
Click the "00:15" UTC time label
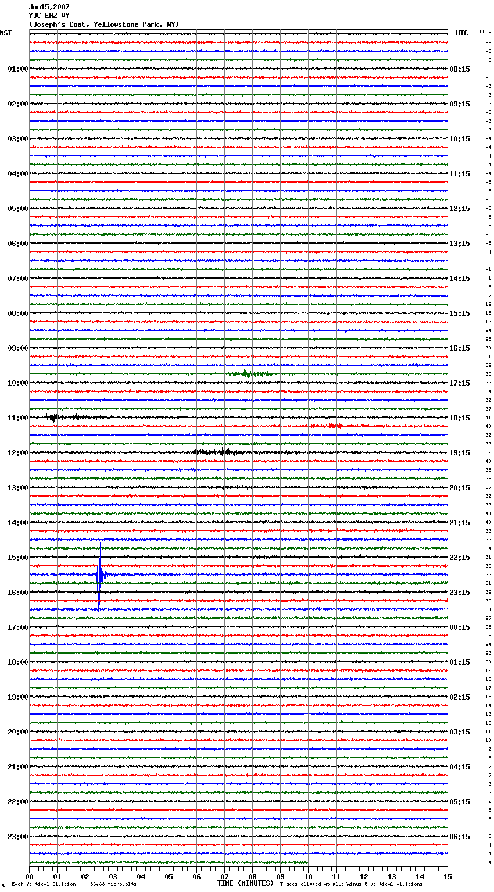[460, 627]
